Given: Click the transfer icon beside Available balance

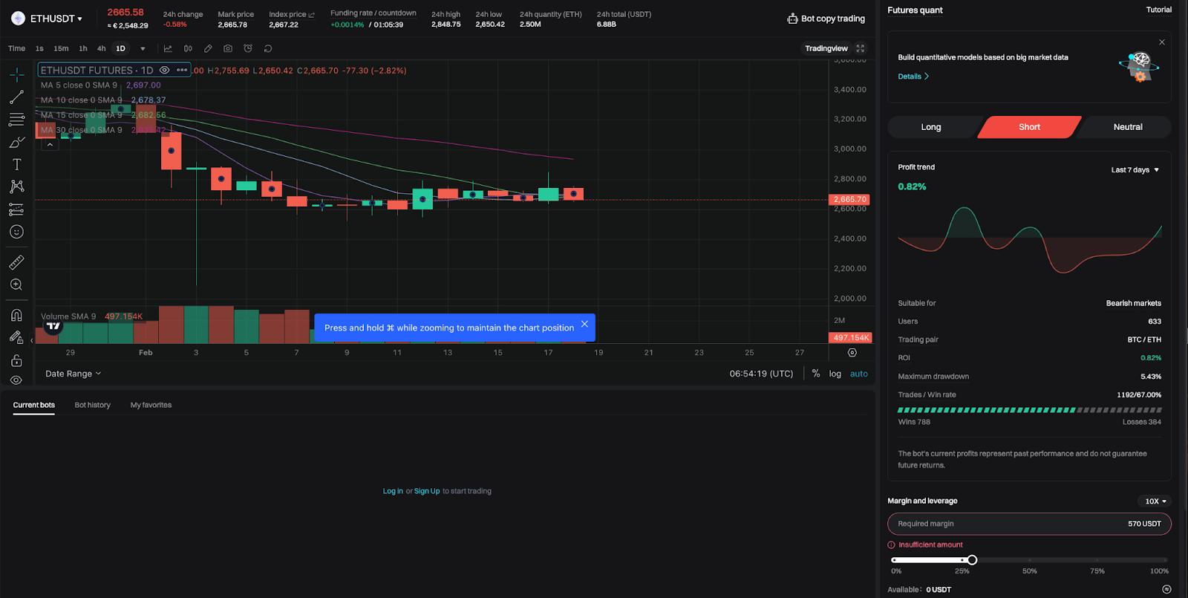Looking at the screenshot, I should 1166,589.
